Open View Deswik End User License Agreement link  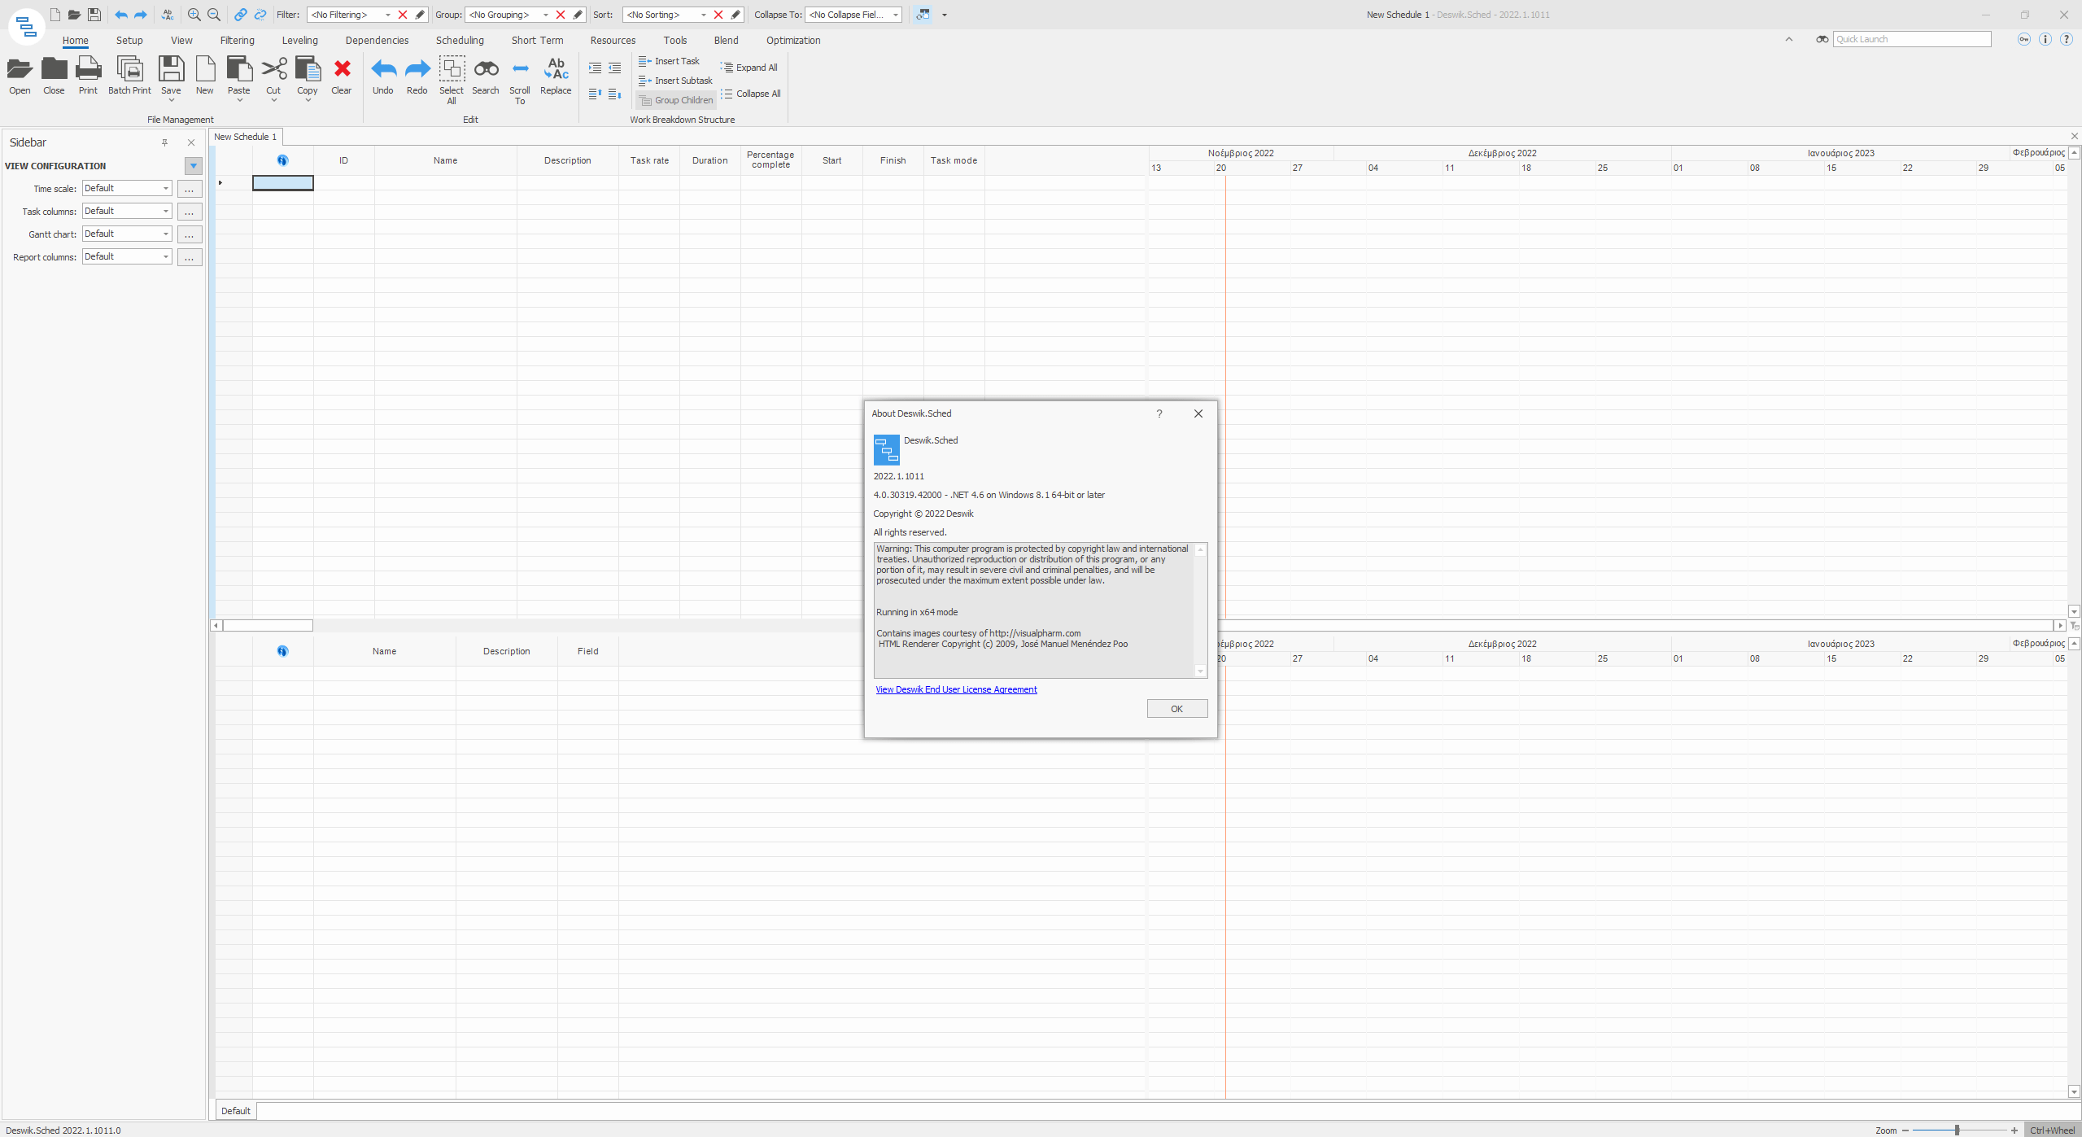click(x=956, y=689)
